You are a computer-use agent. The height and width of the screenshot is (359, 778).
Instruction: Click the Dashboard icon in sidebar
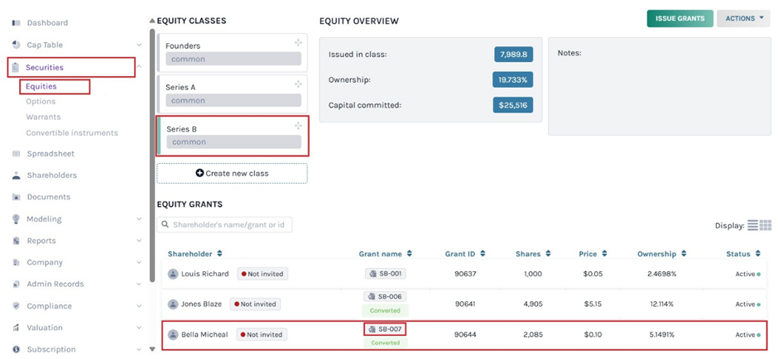(x=16, y=22)
